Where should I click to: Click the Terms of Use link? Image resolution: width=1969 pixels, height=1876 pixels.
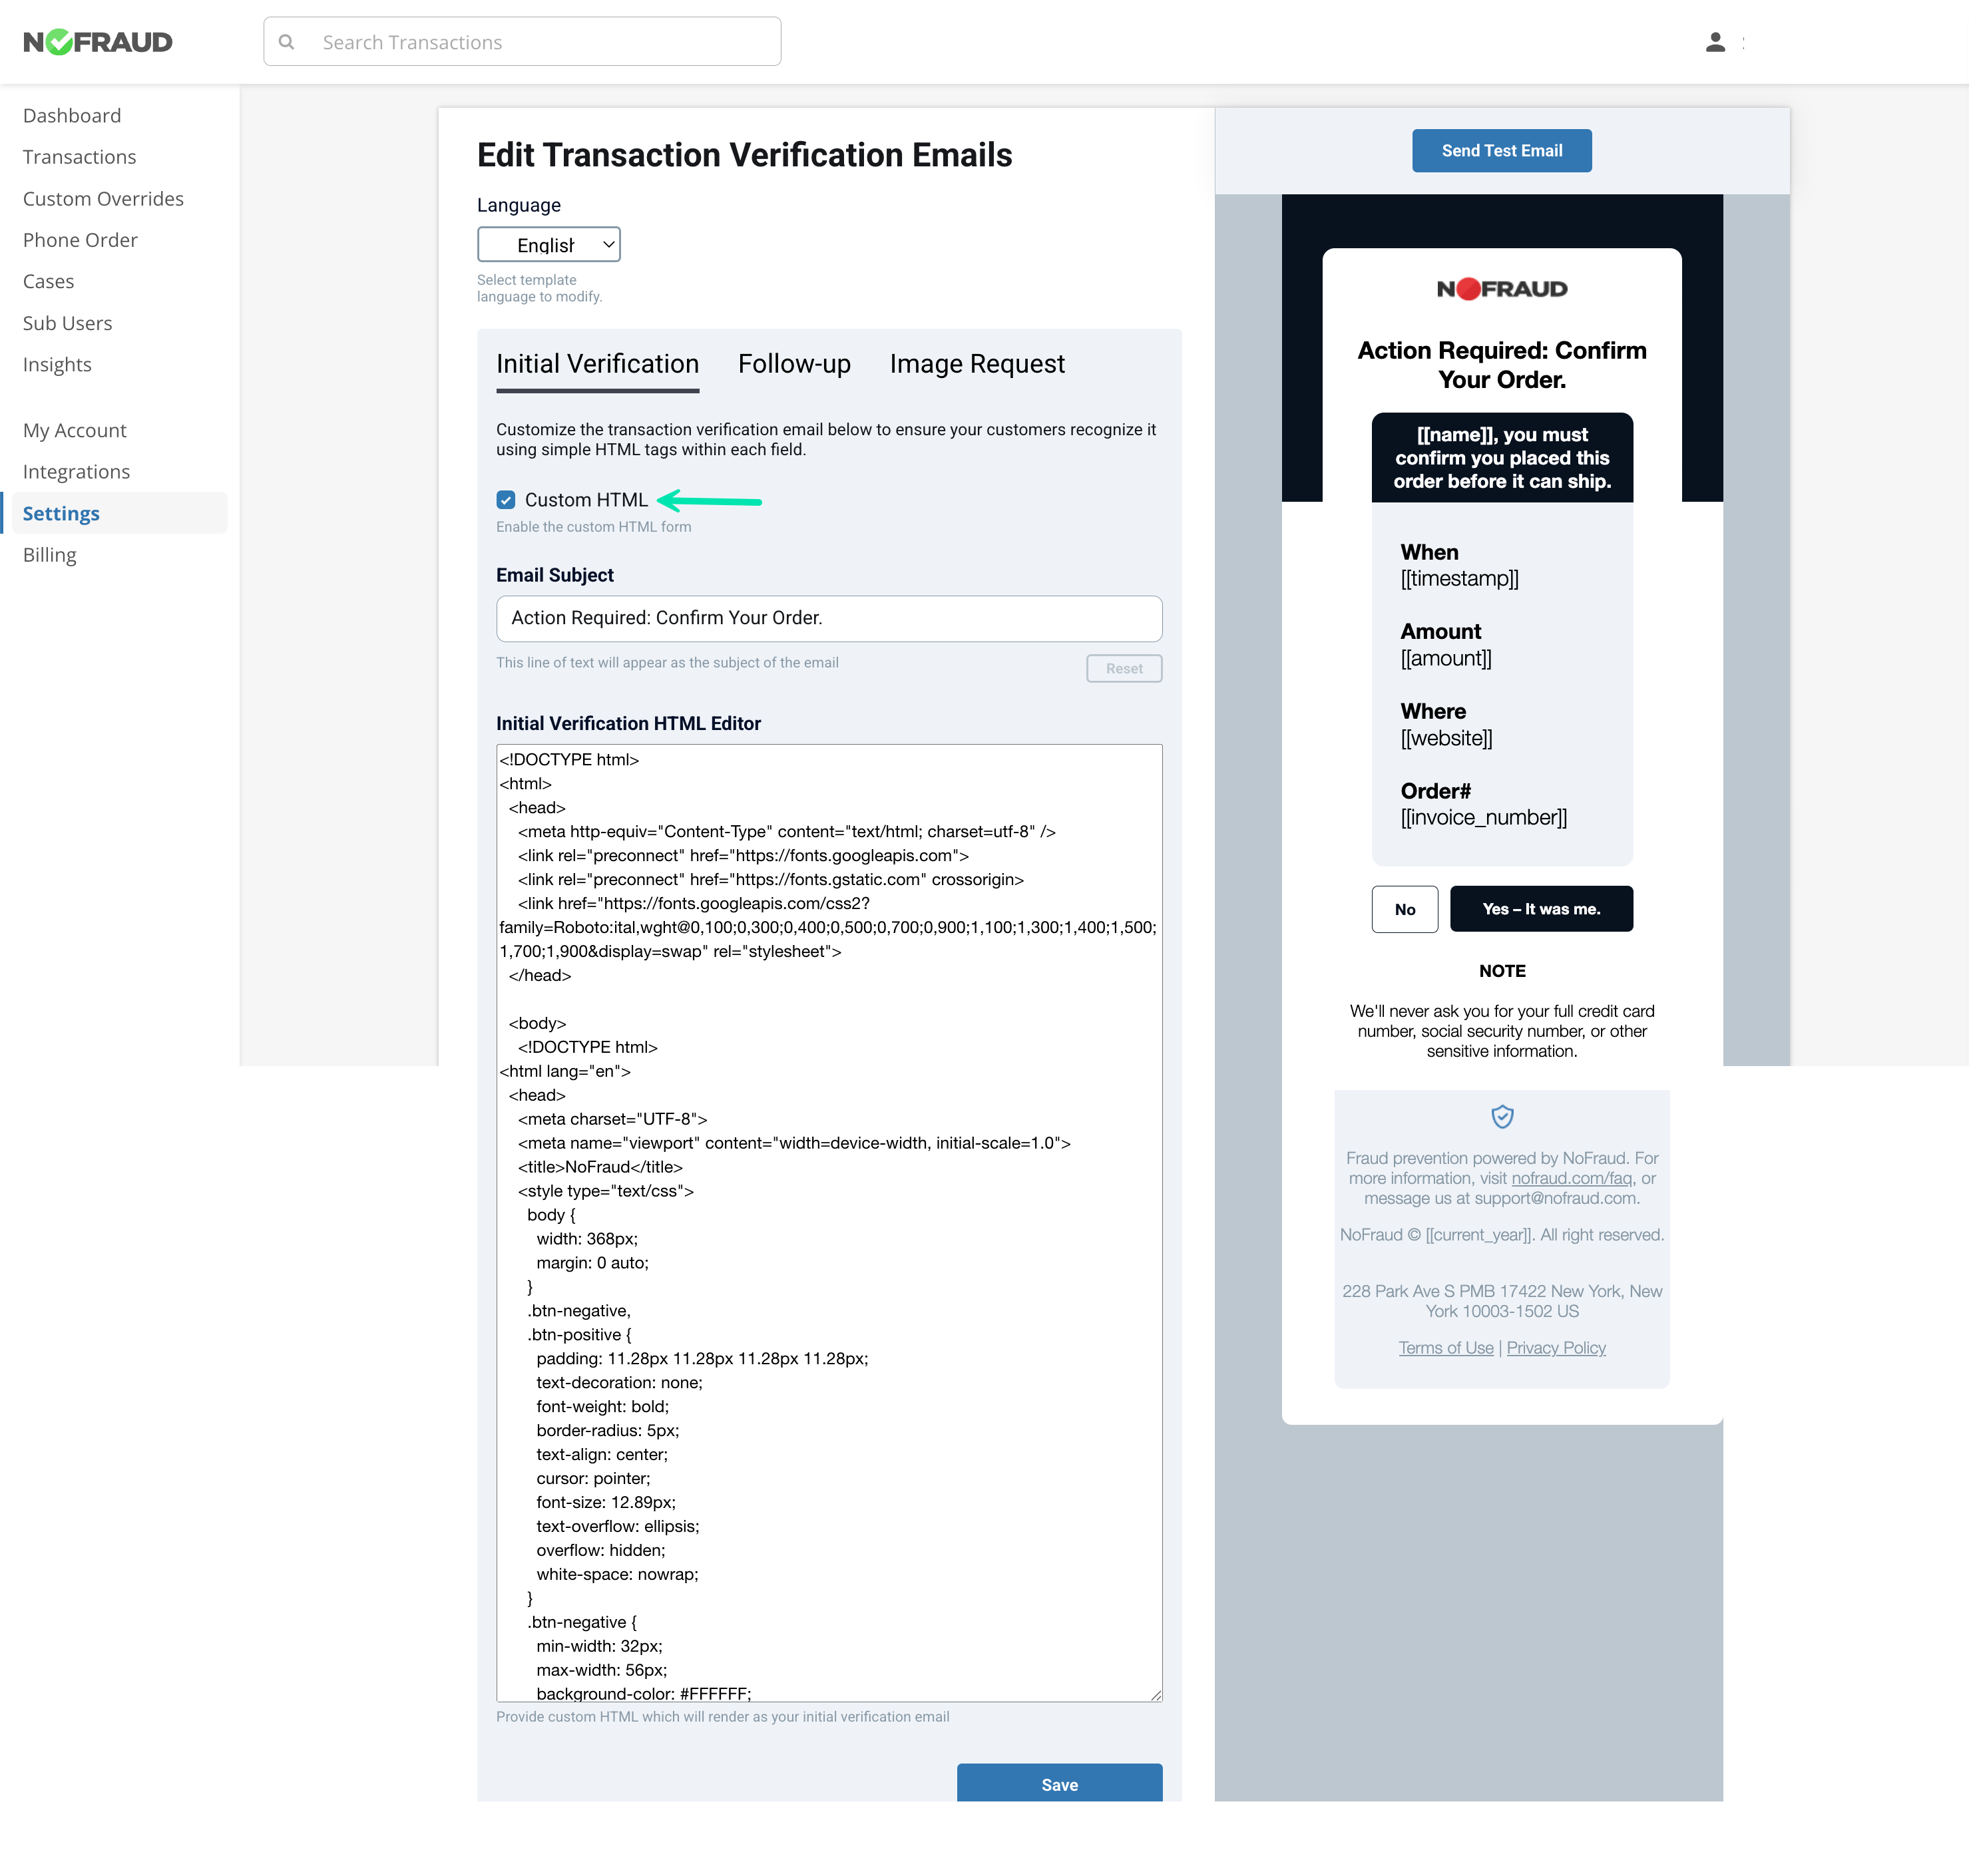[x=1446, y=1348]
